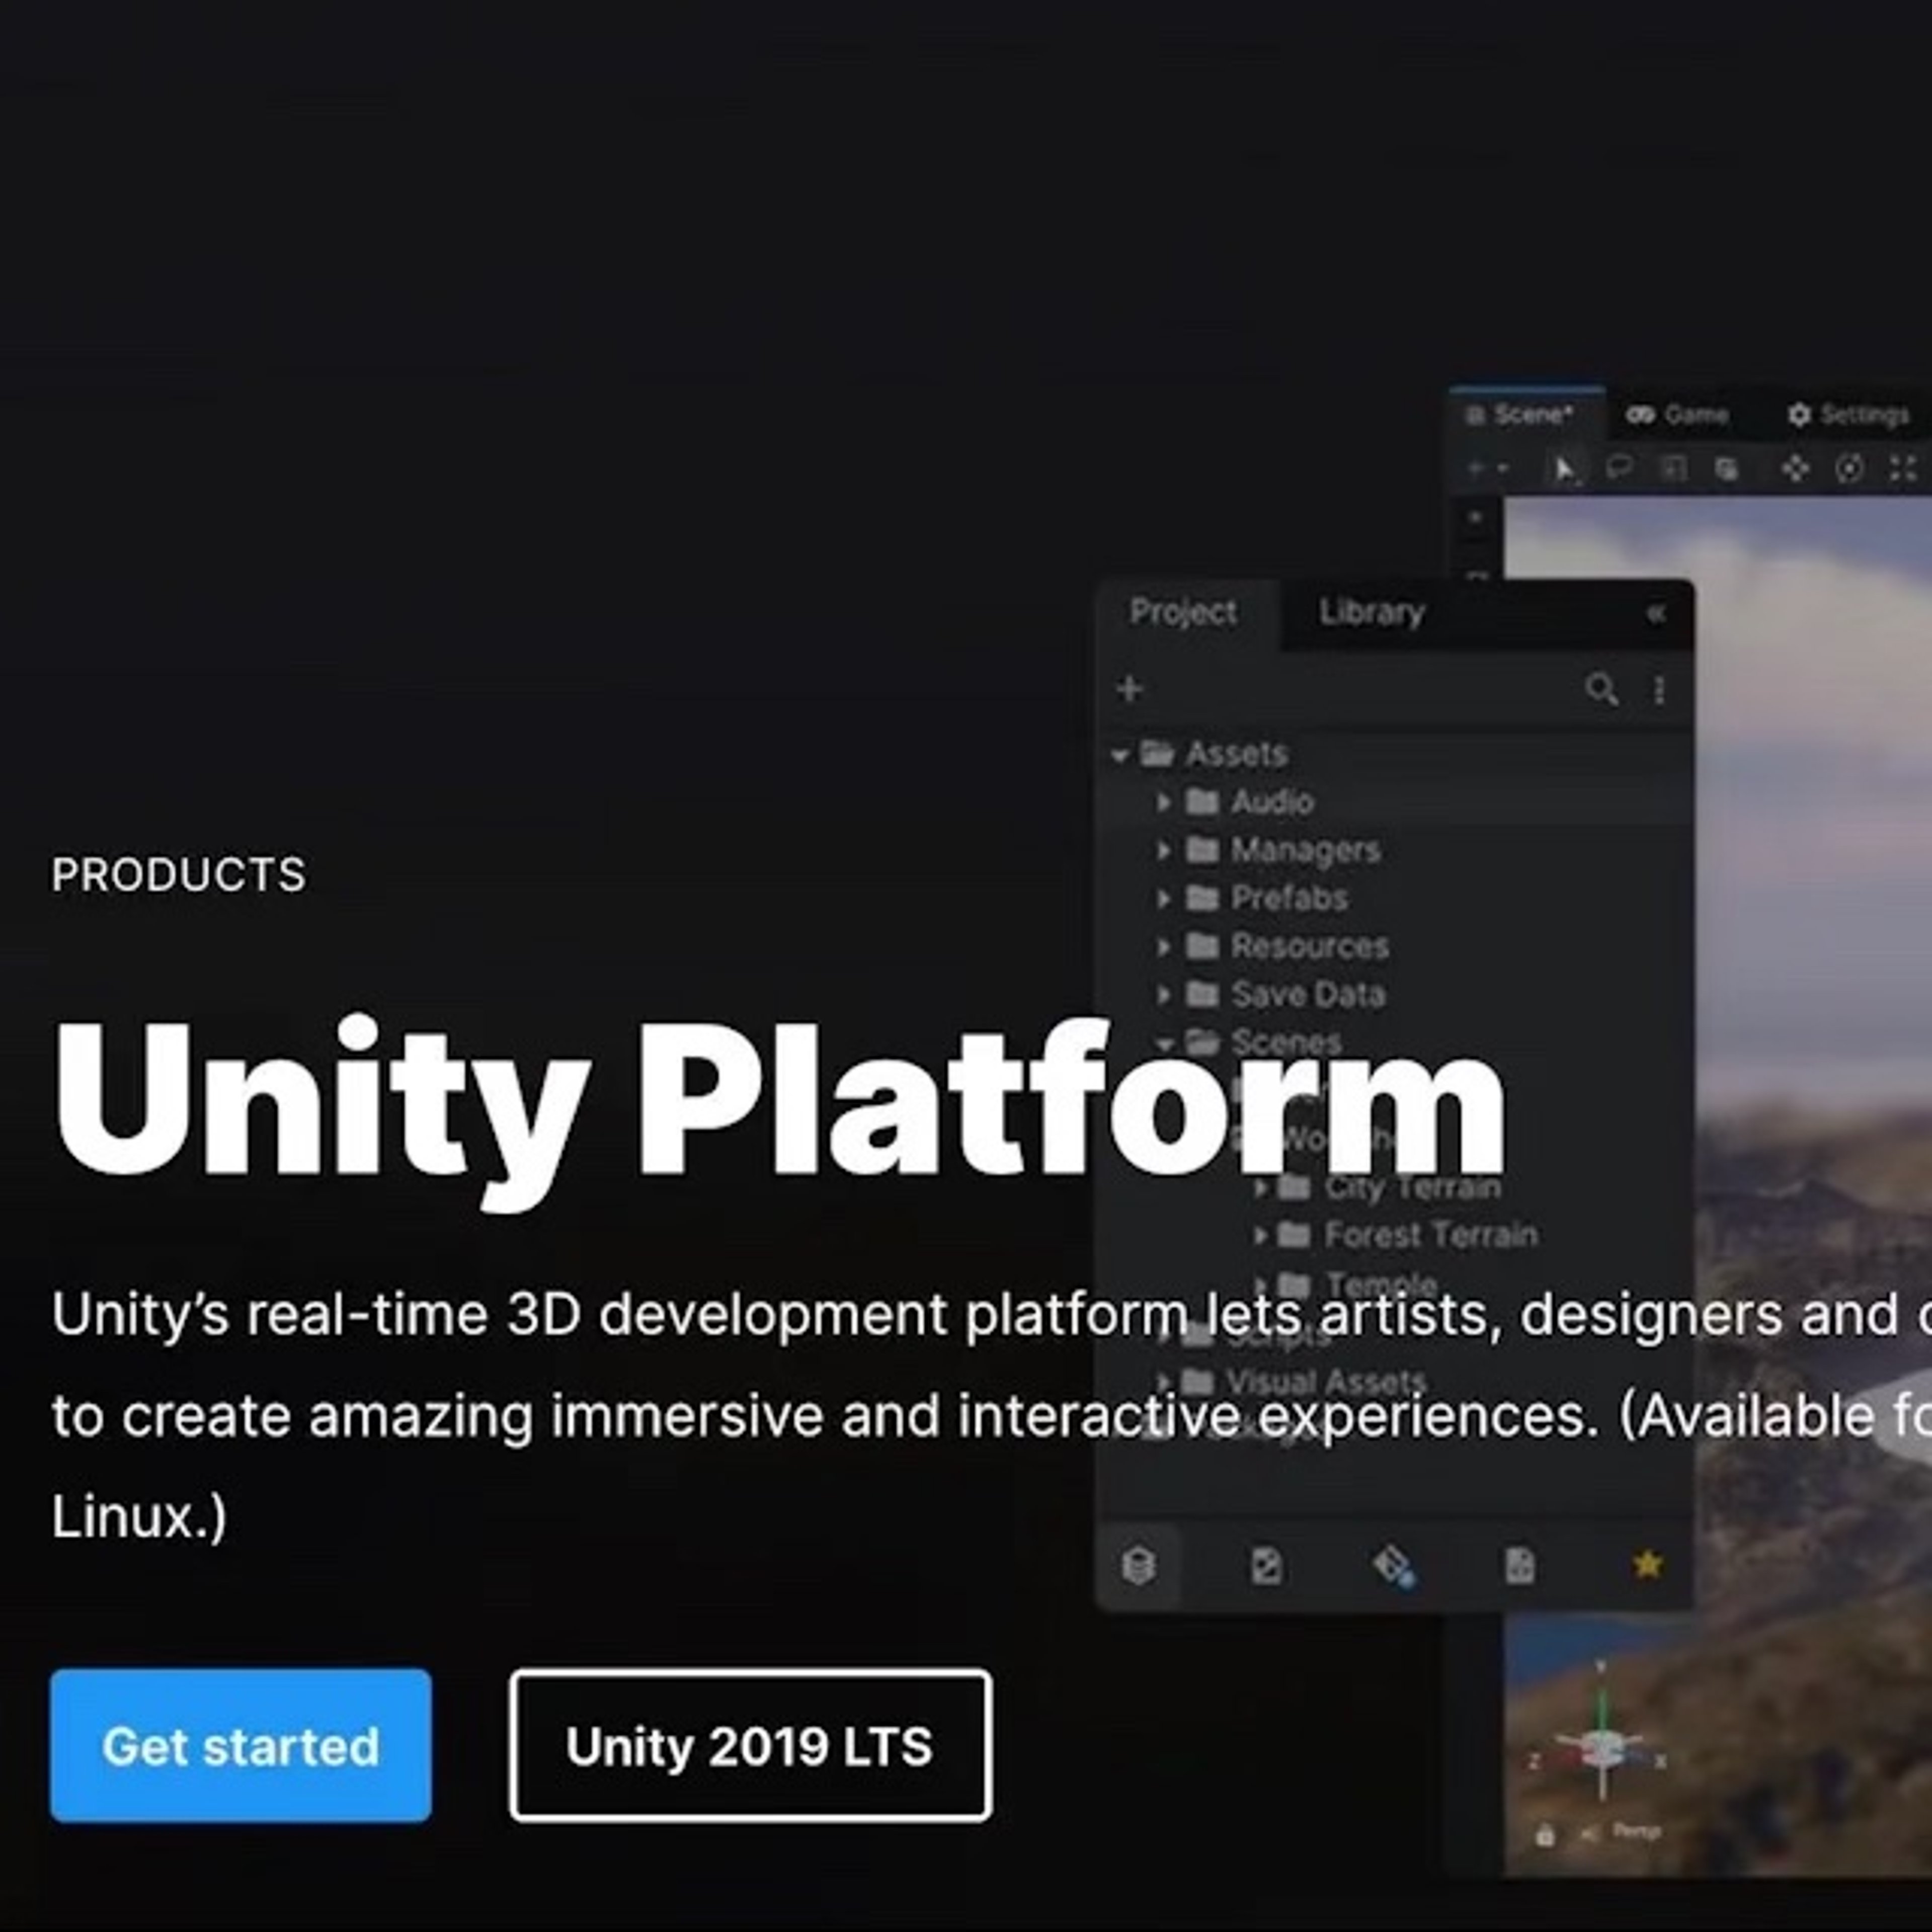Click the plus icon in Project panel
This screenshot has width=1932, height=1932.
(x=1130, y=689)
